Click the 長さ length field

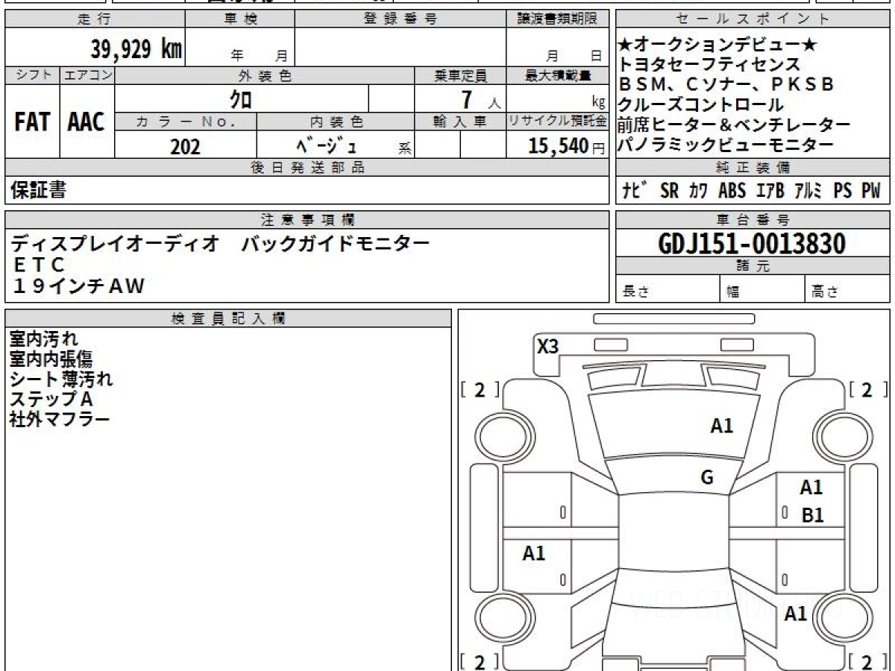[668, 289]
